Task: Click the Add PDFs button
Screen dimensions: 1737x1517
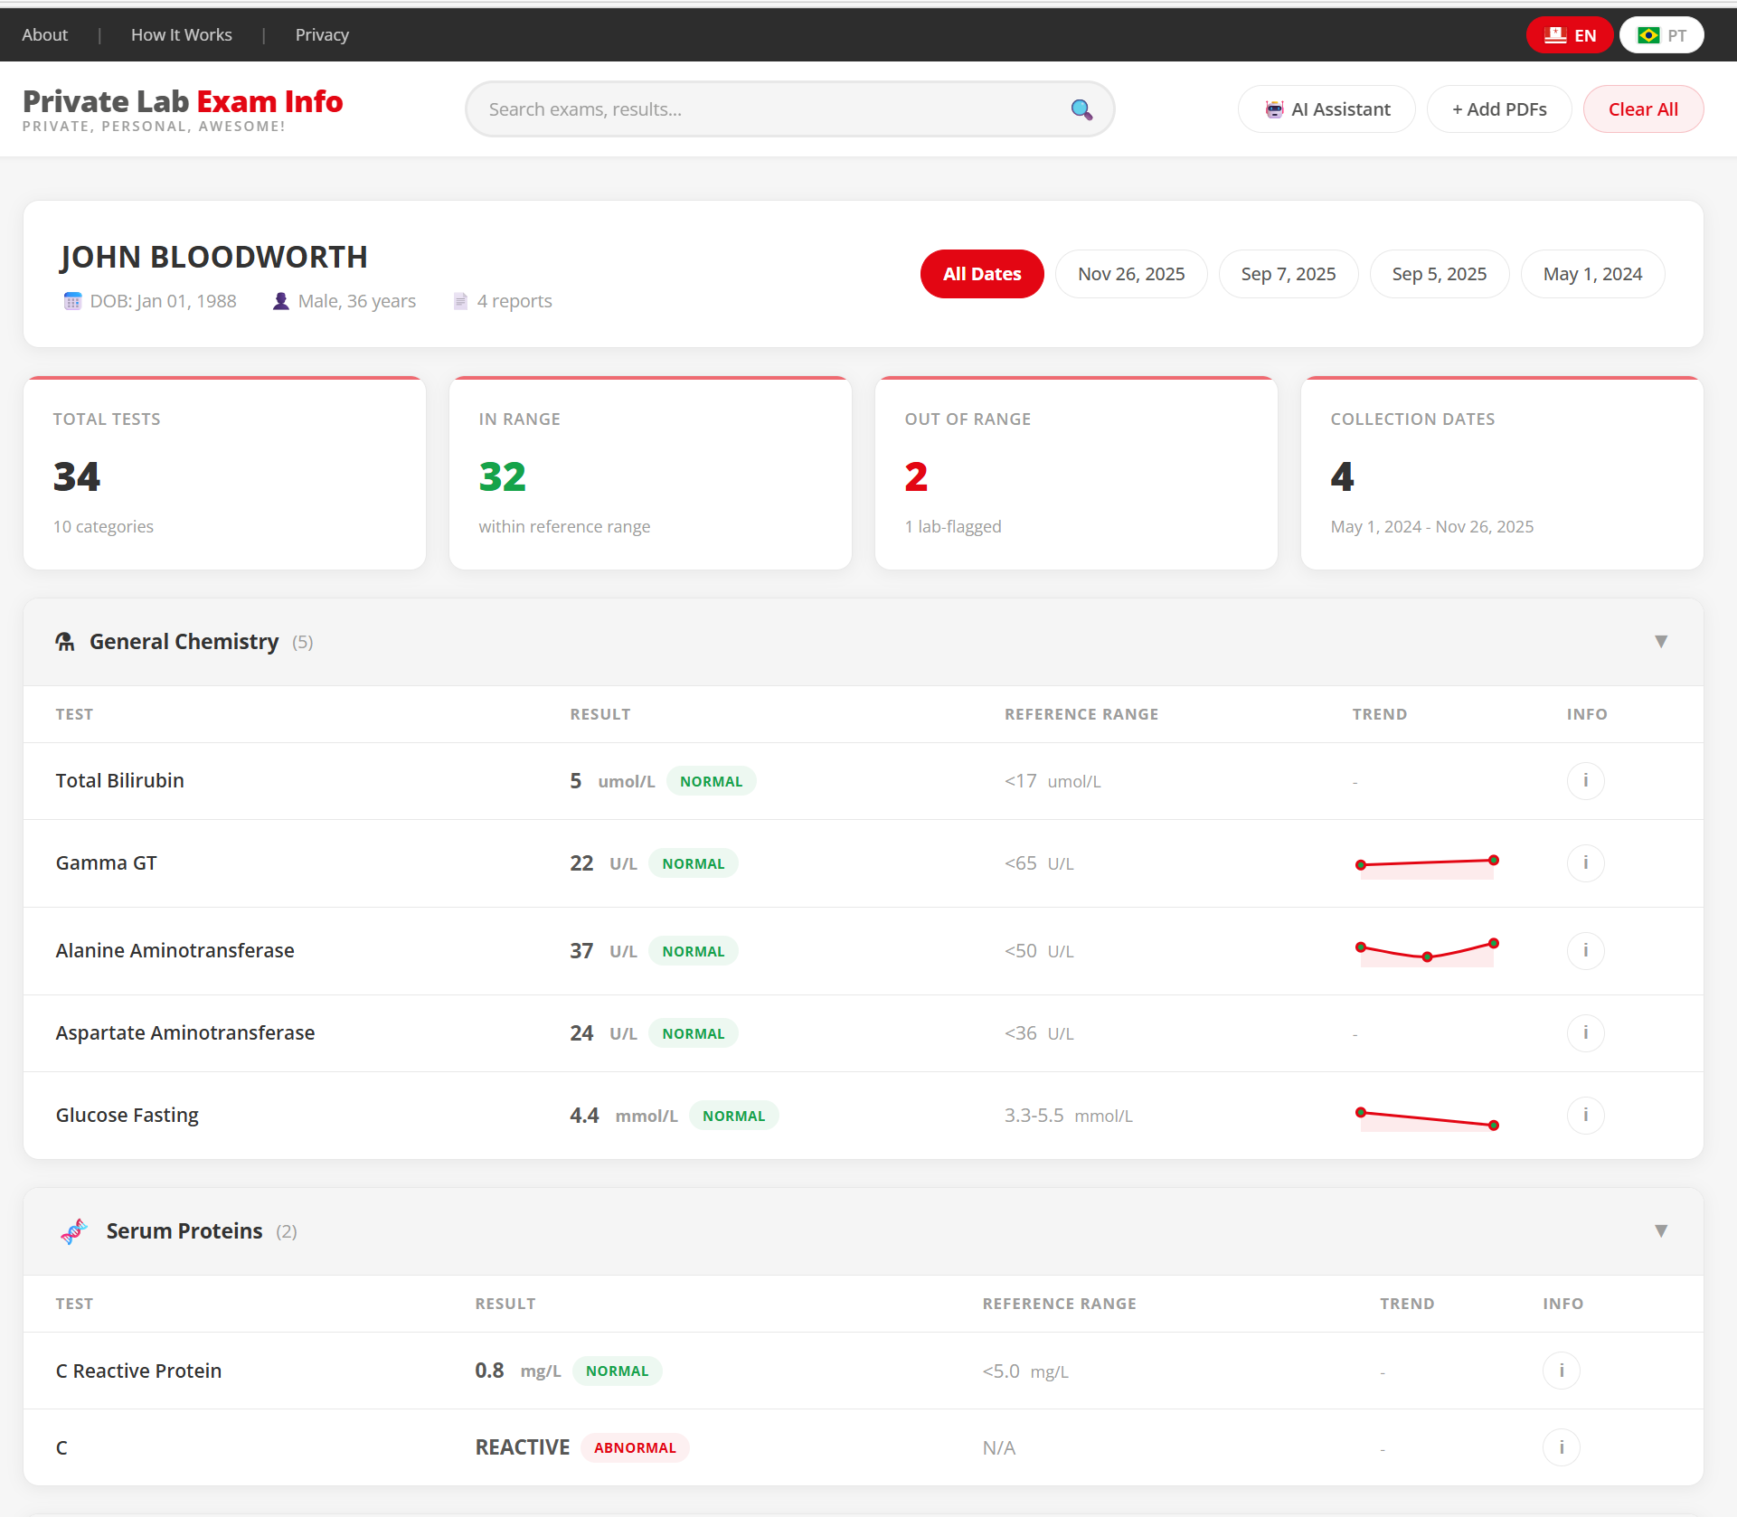Action: (1499, 109)
